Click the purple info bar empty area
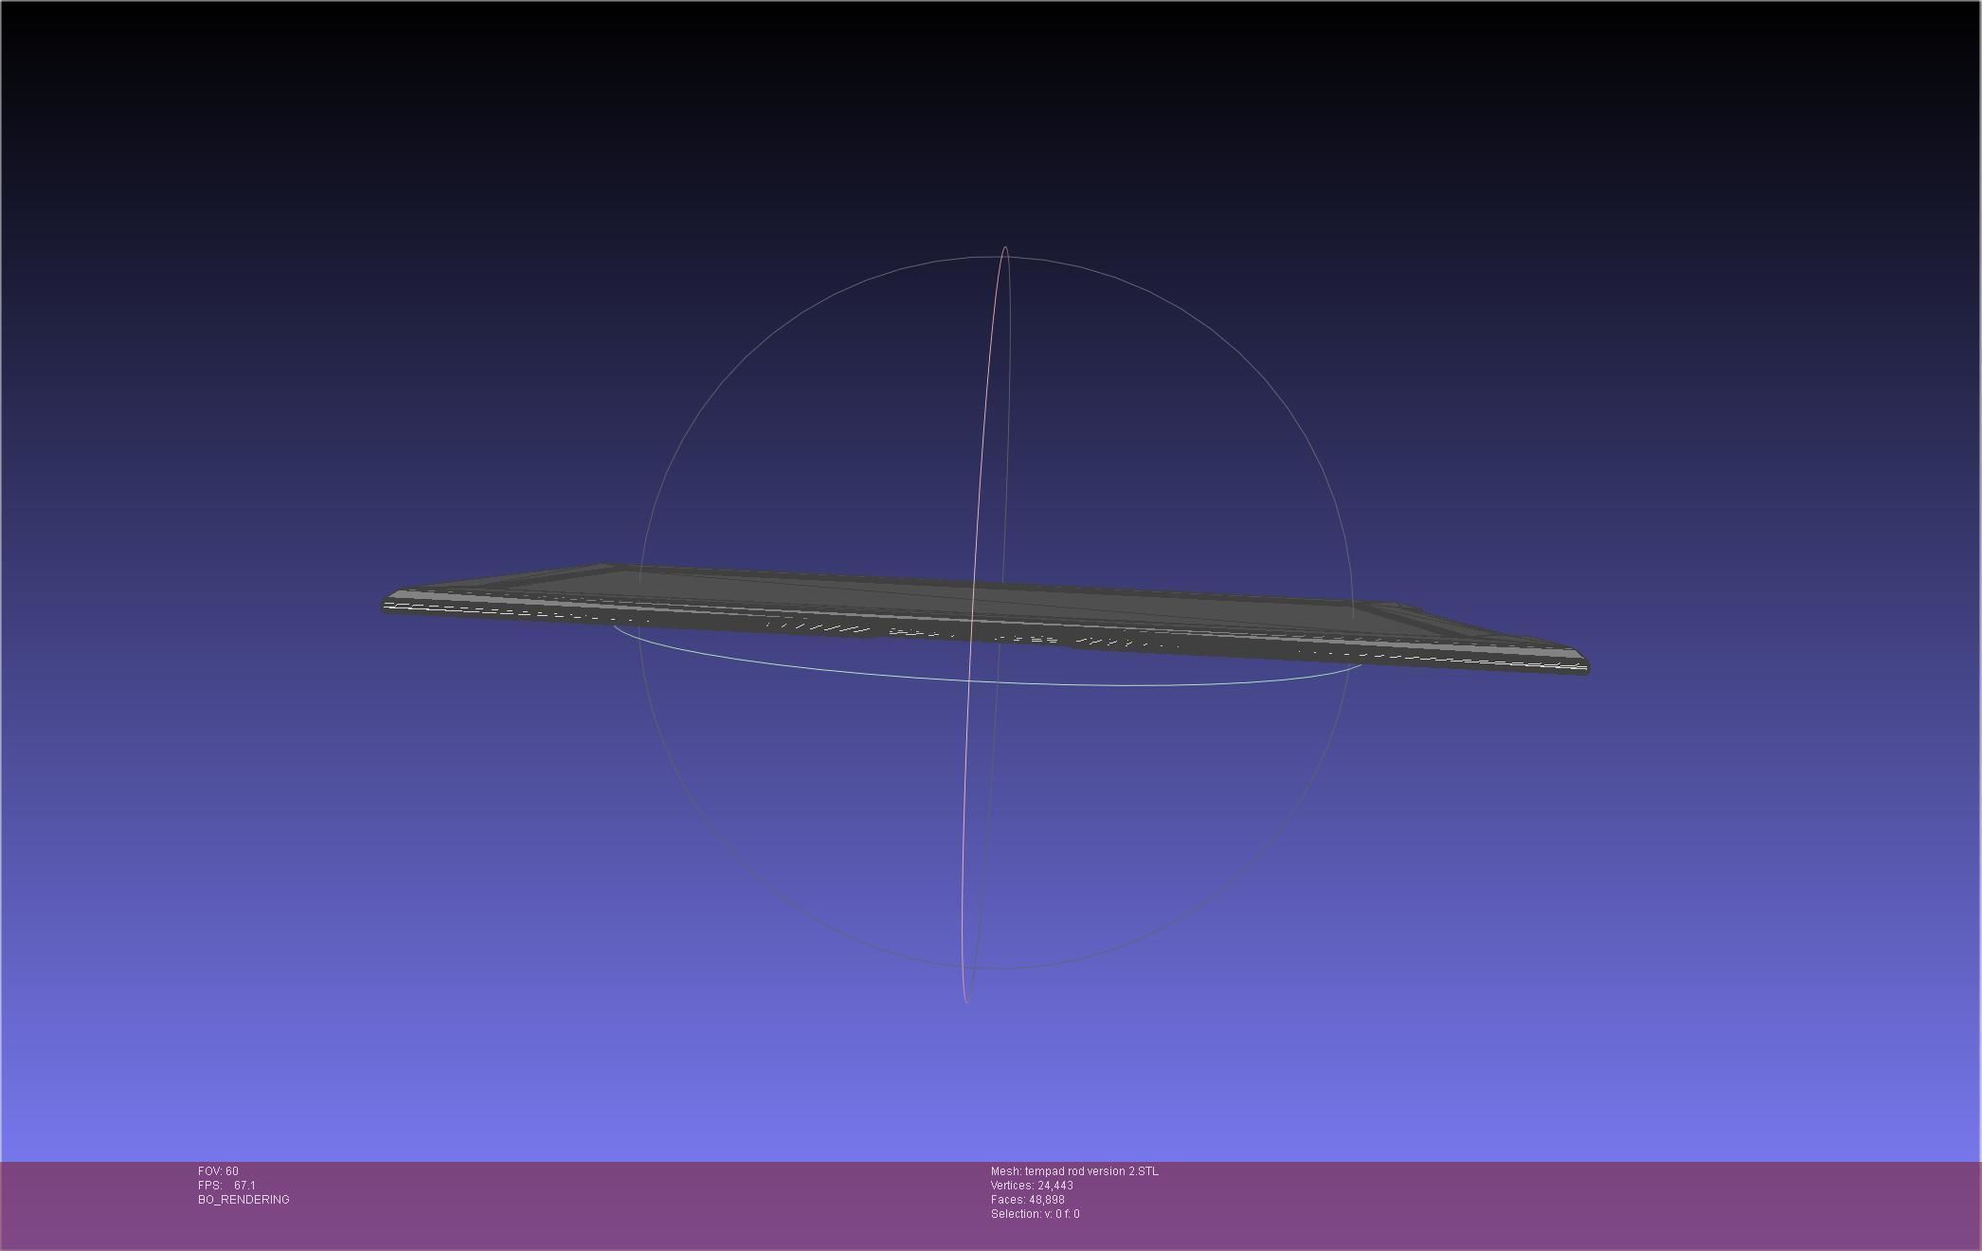The height and width of the screenshot is (1251, 1982). [x=1516, y=1204]
